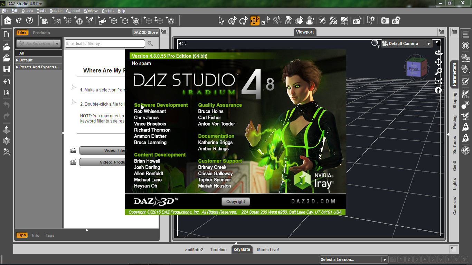Switch to the Products tab
The width and height of the screenshot is (472, 265).
(x=41, y=33)
